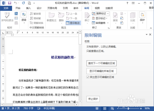154x111 pixels.
Task: Open the 文件 menu
Action: coord(6,8)
